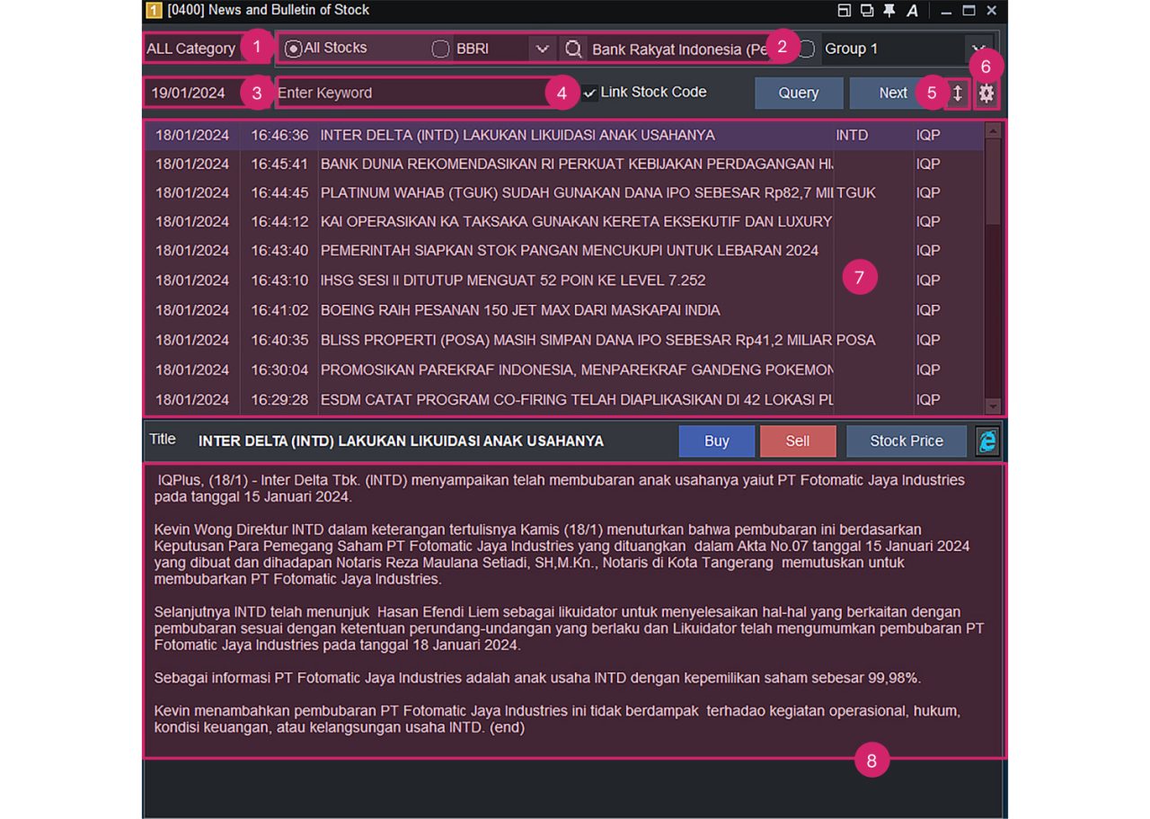This screenshot has height=819, width=1150.
Task: Toggle the Link Stock Code checkbox
Action: click(x=588, y=92)
